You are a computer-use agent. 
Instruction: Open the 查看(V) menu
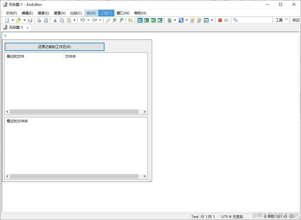click(59, 13)
